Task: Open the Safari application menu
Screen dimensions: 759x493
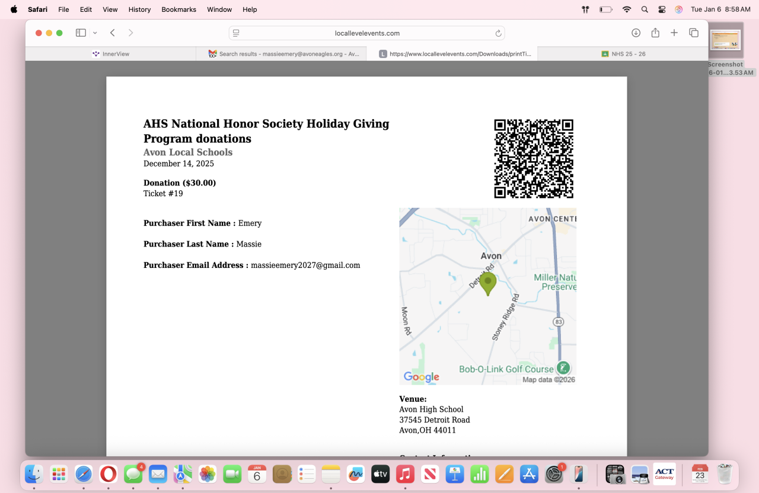Action: pos(38,9)
